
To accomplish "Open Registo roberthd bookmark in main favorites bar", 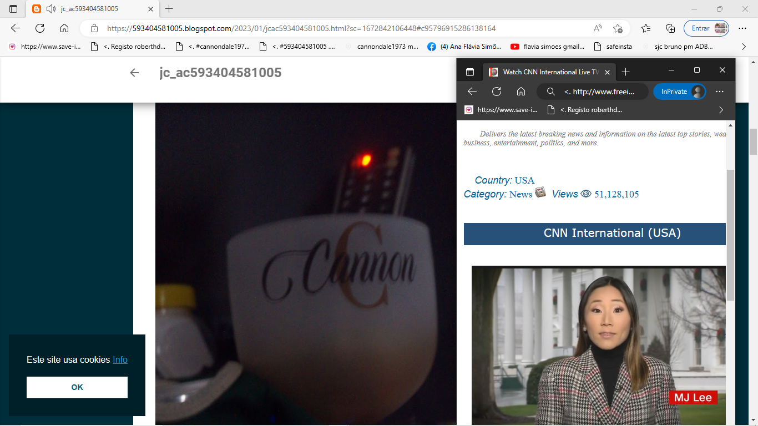I will [128, 47].
